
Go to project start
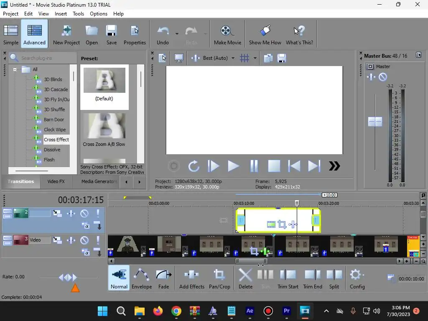[x=294, y=166]
